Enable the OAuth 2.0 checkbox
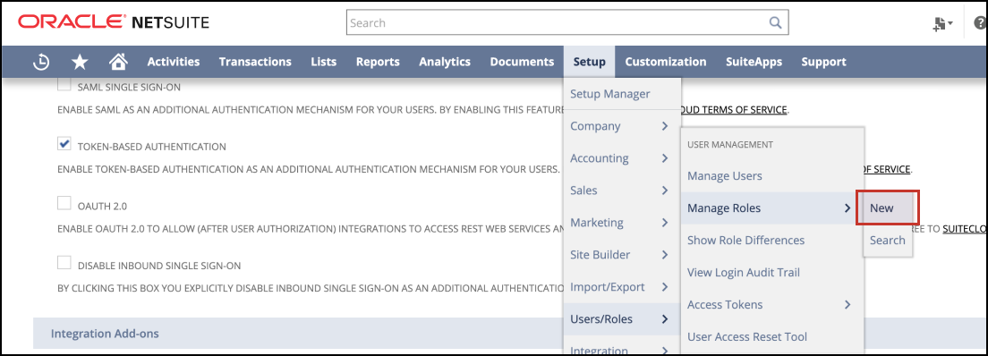The width and height of the screenshot is (988, 356). click(x=64, y=203)
